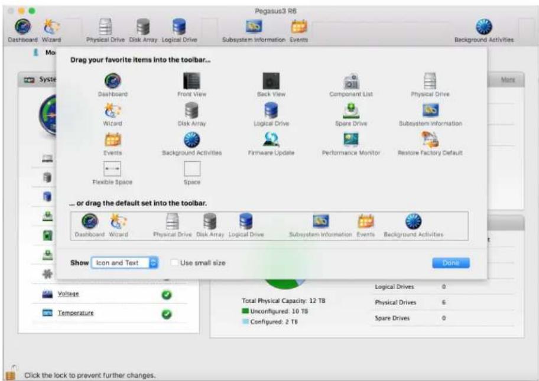Select the Space item
539x381 pixels.
(192, 173)
